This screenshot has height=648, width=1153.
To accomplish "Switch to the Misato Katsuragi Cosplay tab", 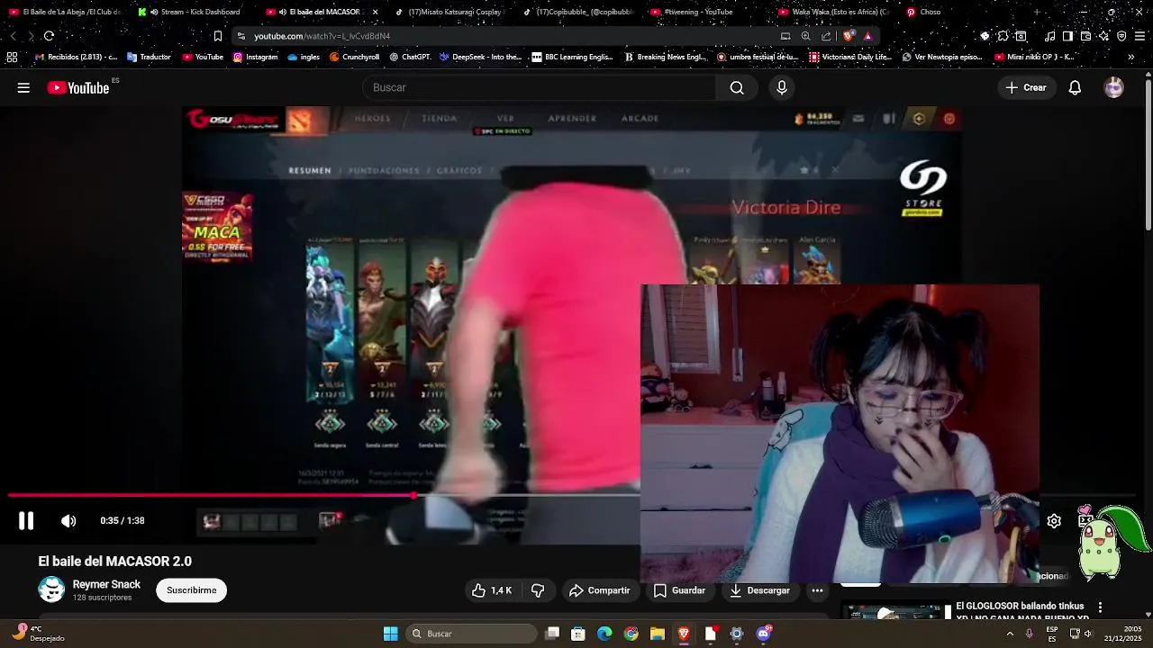I will click(452, 12).
